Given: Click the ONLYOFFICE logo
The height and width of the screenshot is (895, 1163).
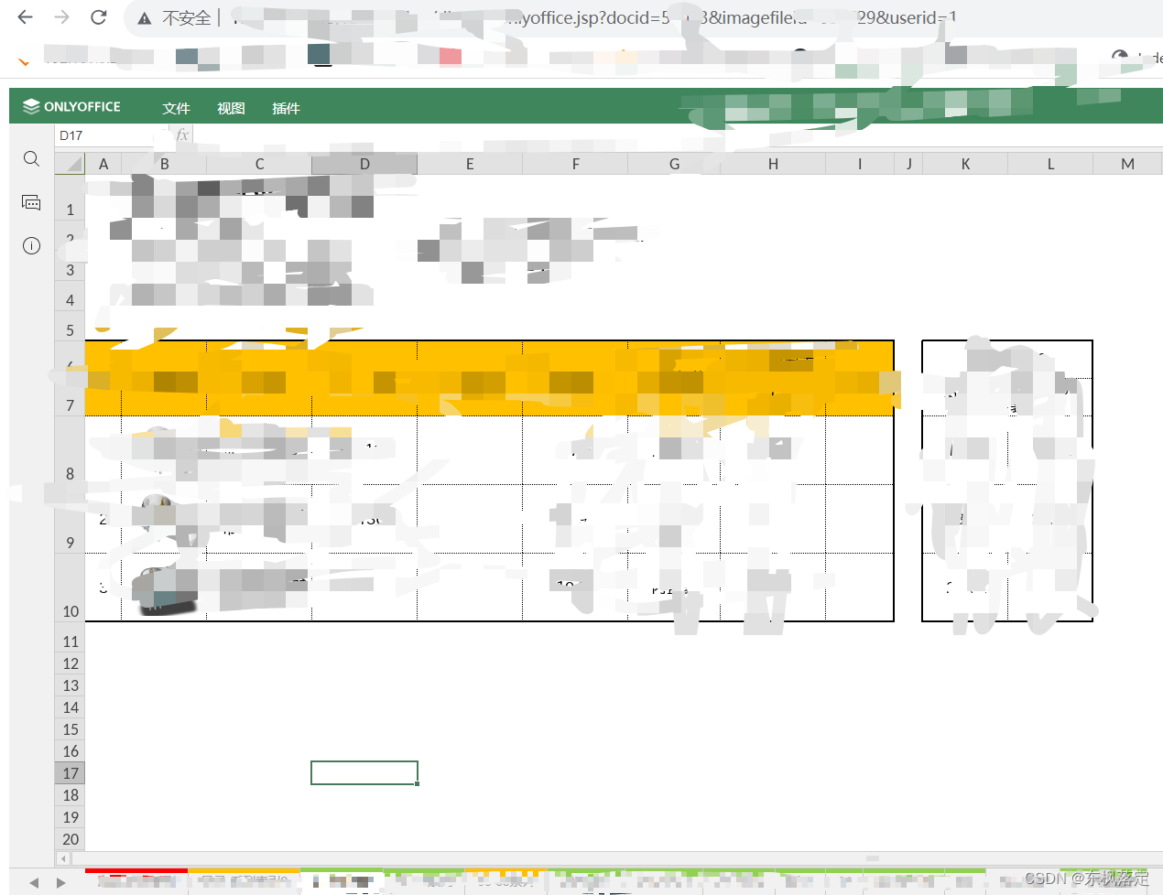Looking at the screenshot, I should (73, 106).
